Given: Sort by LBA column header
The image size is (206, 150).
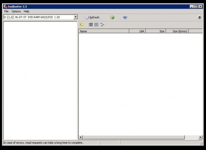Looking at the screenshot, I should click(x=137, y=31).
